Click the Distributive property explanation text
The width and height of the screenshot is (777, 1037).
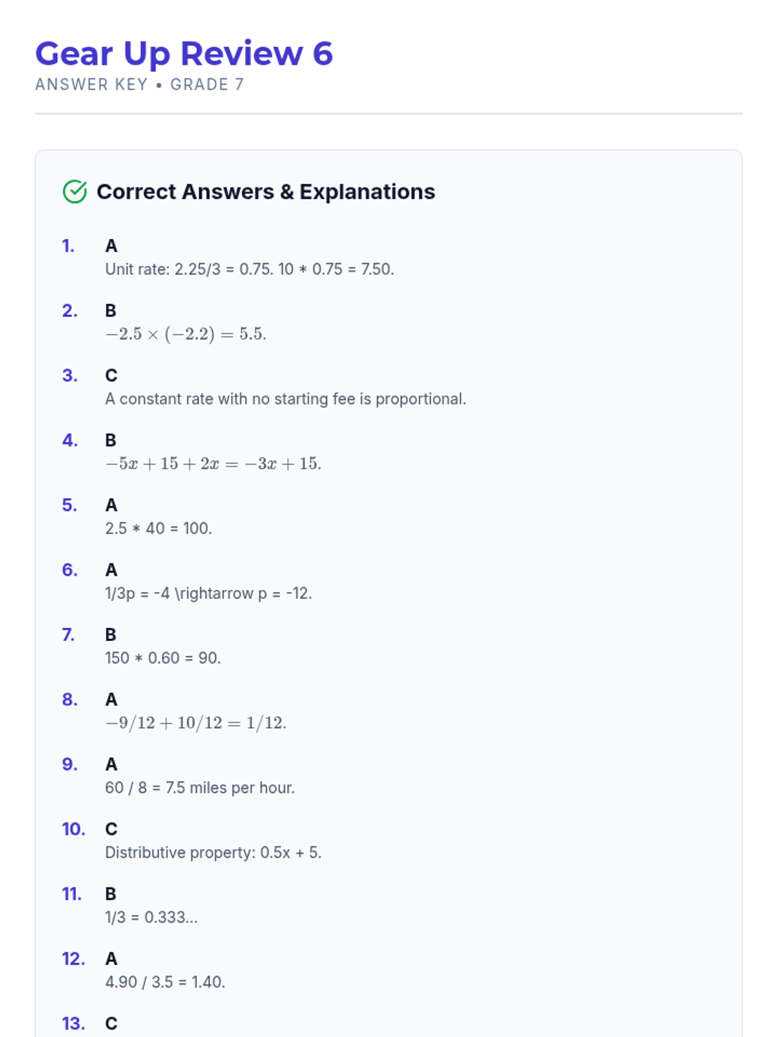coord(213,852)
